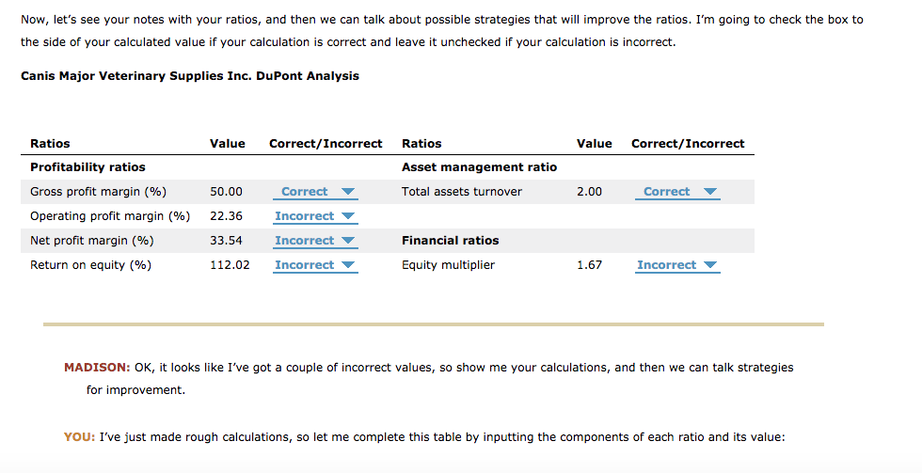Select the value 22.36 in the table
The height and width of the screenshot is (473, 922).
(x=226, y=216)
